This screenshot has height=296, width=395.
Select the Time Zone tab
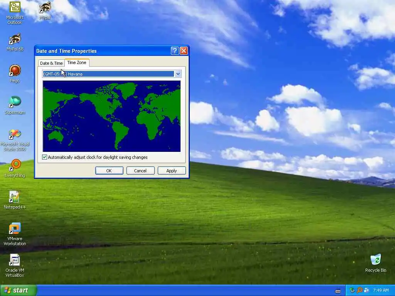coord(77,62)
